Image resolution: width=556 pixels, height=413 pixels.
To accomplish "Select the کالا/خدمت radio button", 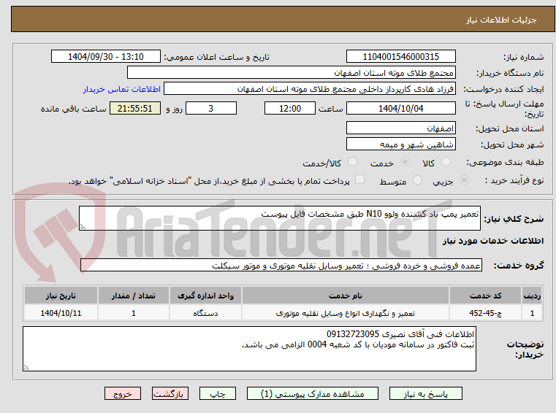I will click(352, 162).
